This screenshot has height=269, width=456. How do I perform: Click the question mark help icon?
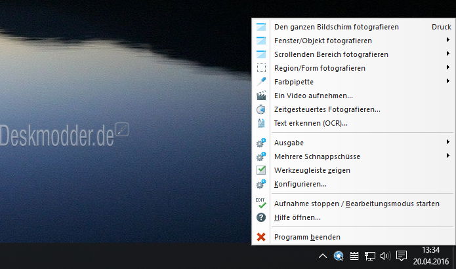coord(261,217)
